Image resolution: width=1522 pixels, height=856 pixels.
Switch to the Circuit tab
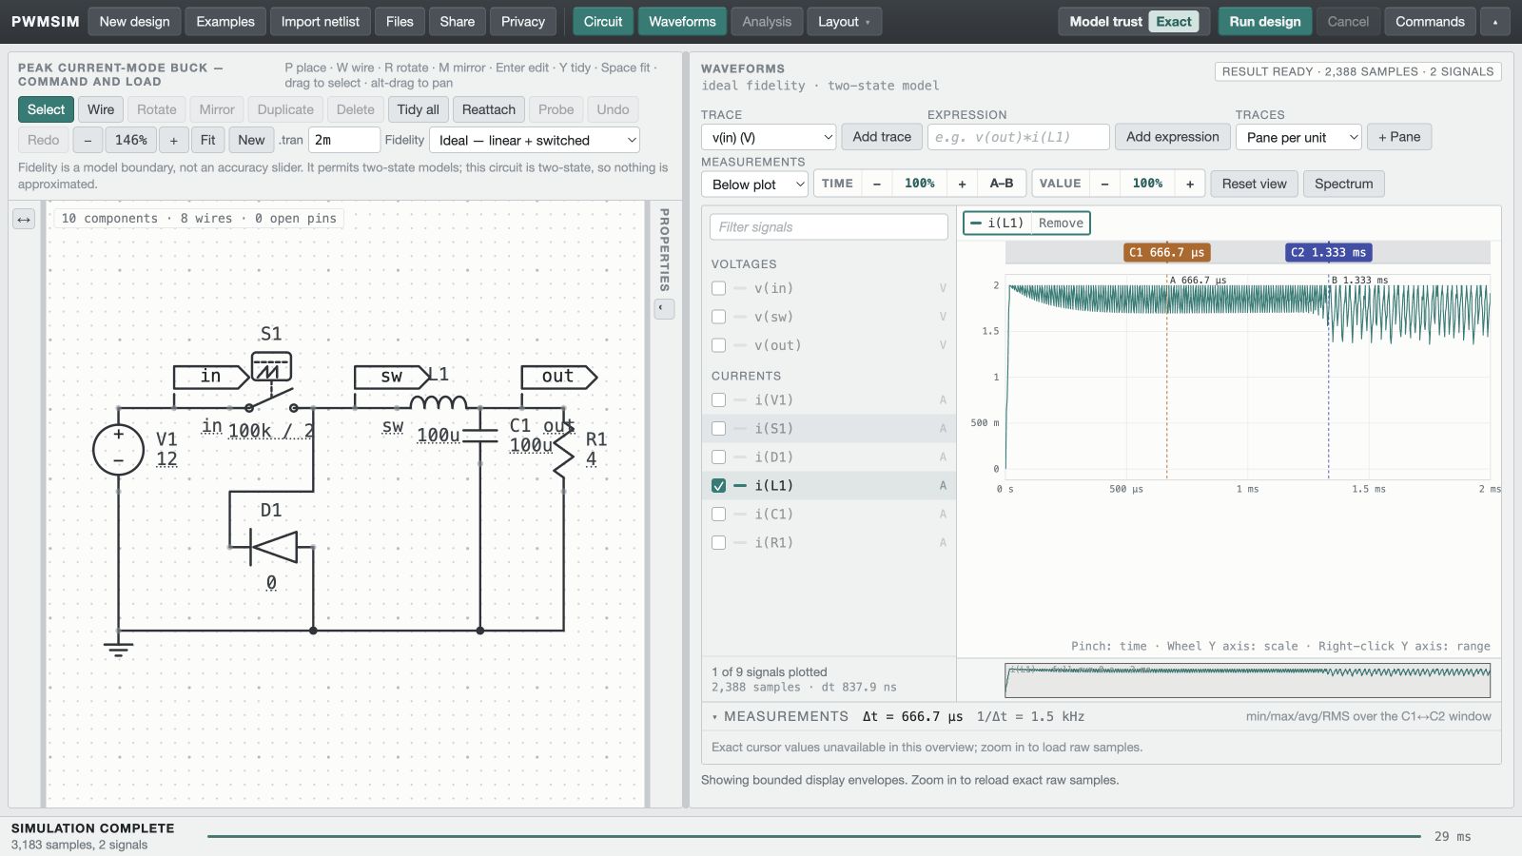(x=603, y=22)
